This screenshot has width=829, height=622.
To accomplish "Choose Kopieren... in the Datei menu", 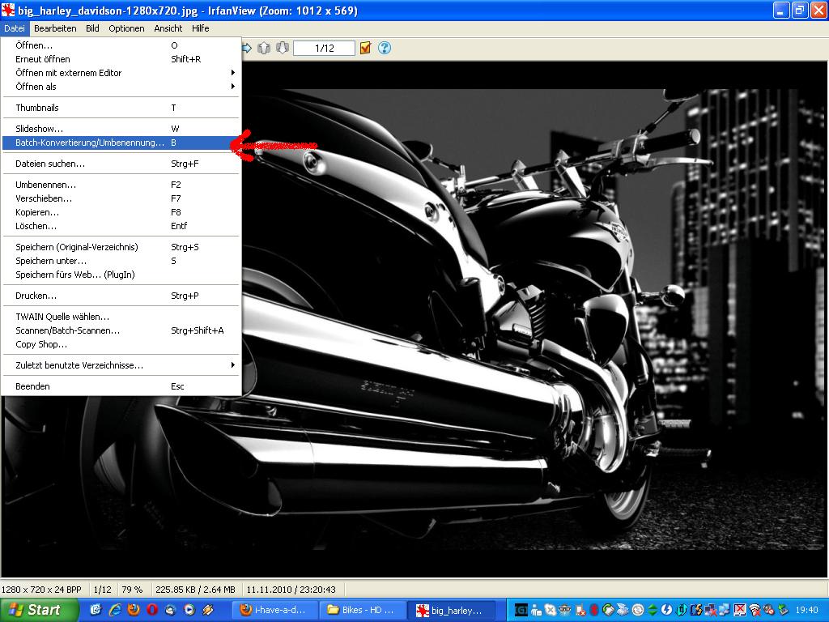I will 121,213.
